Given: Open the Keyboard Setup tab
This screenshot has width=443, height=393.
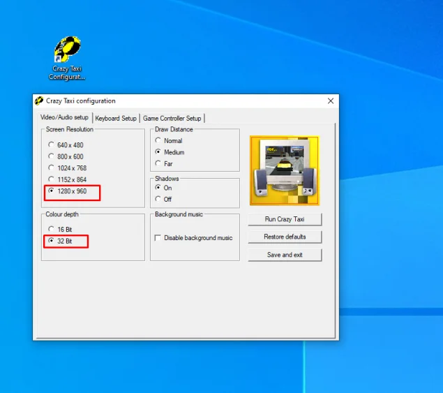Looking at the screenshot, I should pos(116,118).
